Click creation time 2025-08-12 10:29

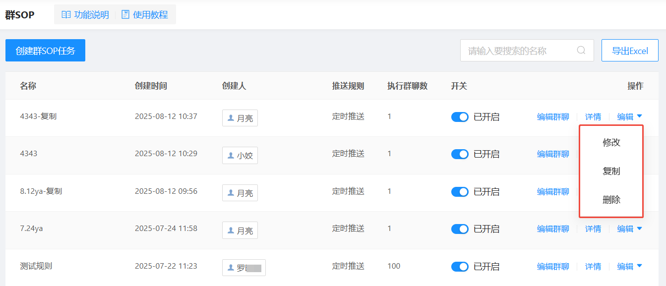[166, 154]
